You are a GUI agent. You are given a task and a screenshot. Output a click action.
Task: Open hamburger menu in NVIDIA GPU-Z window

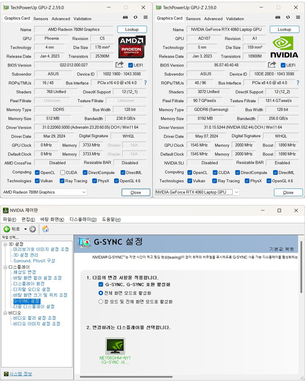[298, 17]
